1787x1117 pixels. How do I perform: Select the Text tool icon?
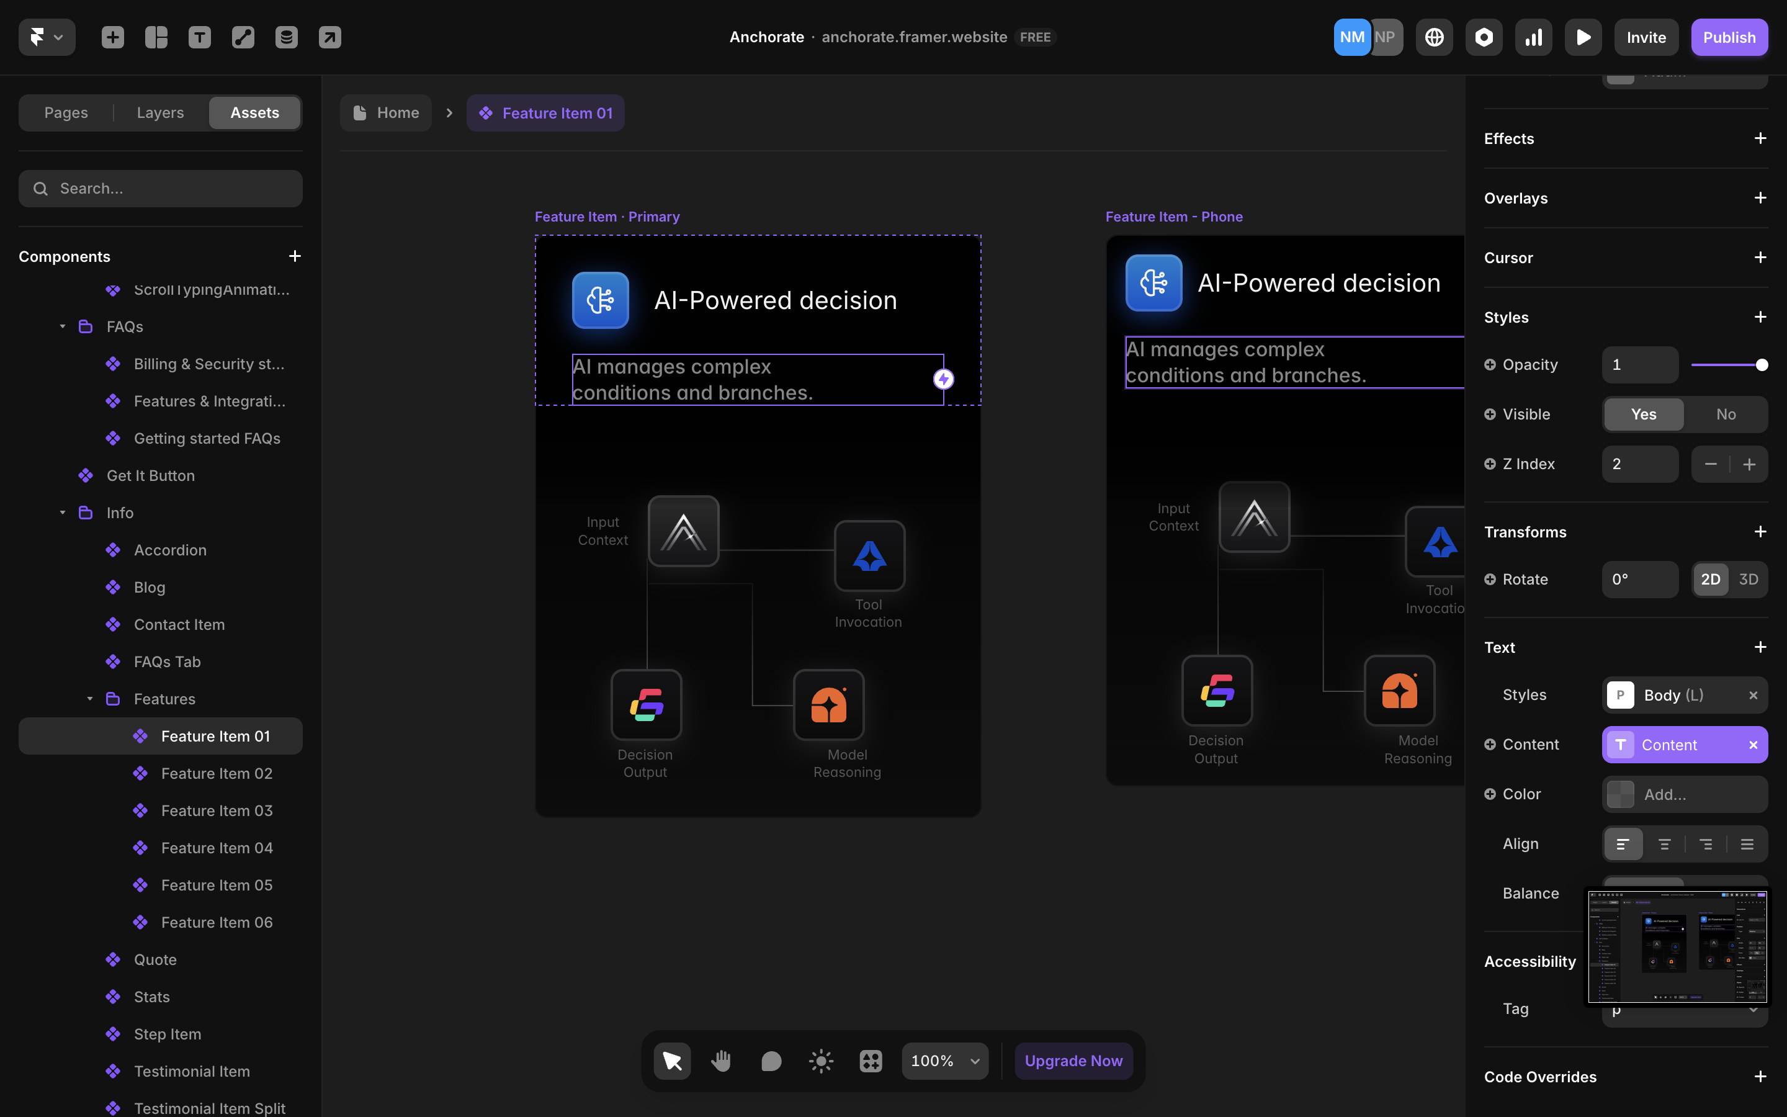199,37
